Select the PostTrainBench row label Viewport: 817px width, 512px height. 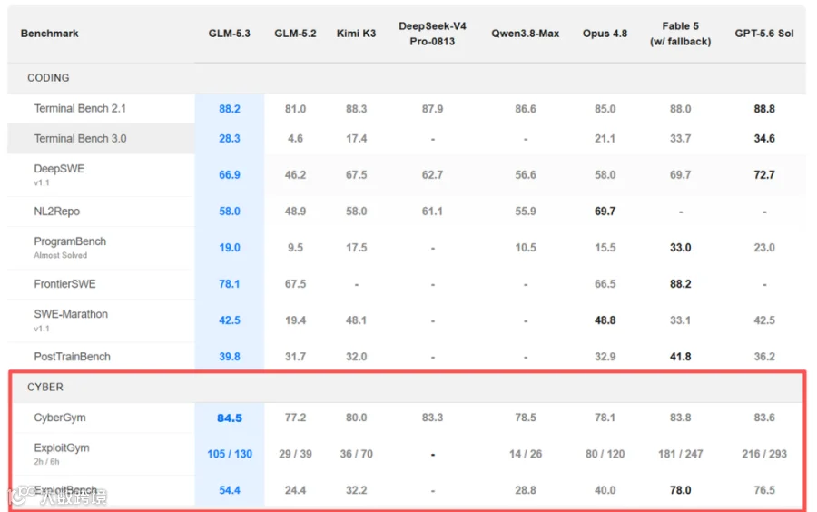click(x=72, y=357)
